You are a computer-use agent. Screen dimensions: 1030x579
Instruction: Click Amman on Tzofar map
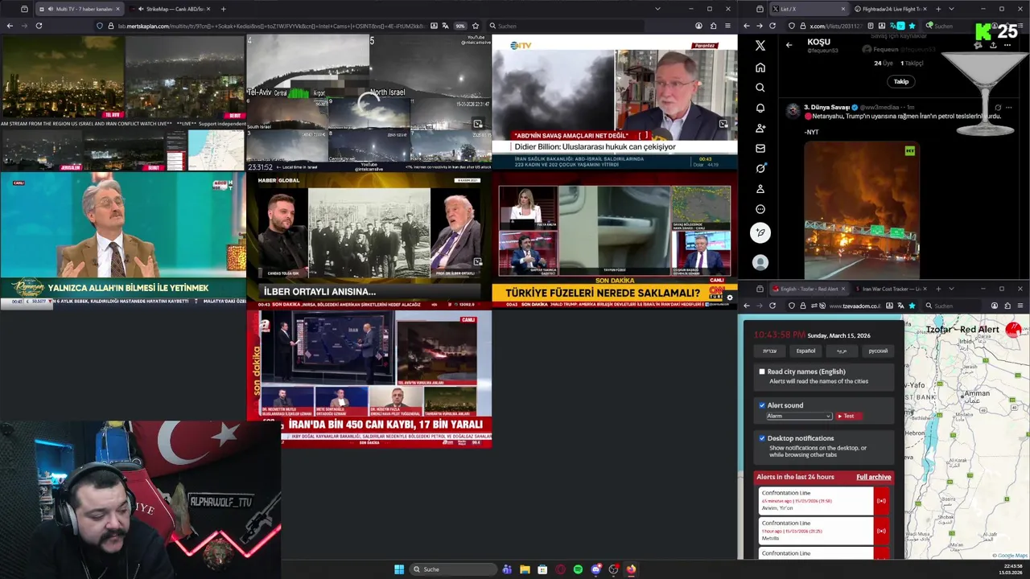pos(977,393)
